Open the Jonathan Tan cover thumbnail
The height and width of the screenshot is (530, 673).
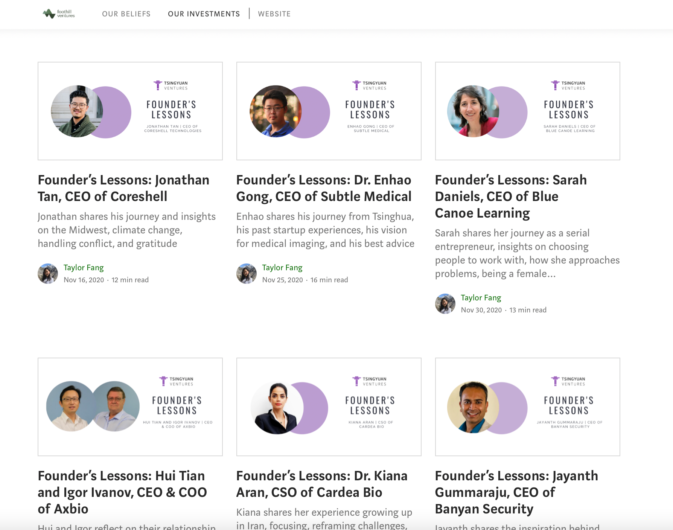point(130,111)
